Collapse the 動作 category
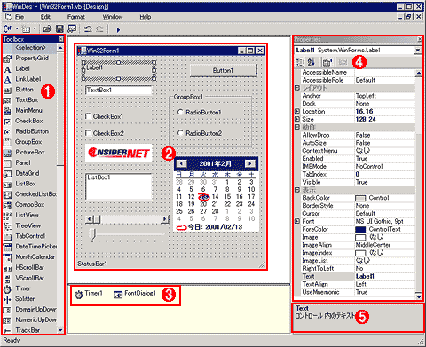This screenshot has width=426, height=347. pyautogui.click(x=297, y=127)
